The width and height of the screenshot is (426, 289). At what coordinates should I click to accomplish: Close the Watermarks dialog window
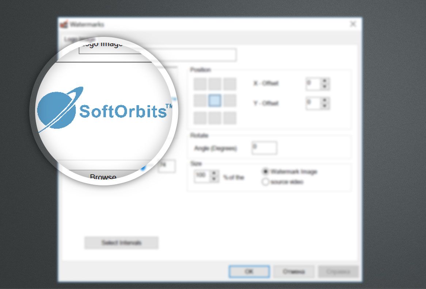point(353,24)
